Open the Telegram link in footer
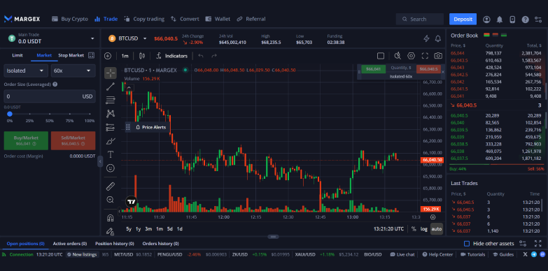This screenshot has height=271, width=548. tap(534, 254)
